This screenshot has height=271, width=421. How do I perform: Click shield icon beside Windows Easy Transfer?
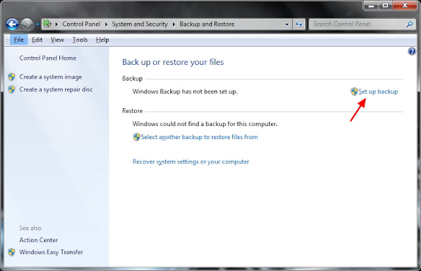coord(12,252)
